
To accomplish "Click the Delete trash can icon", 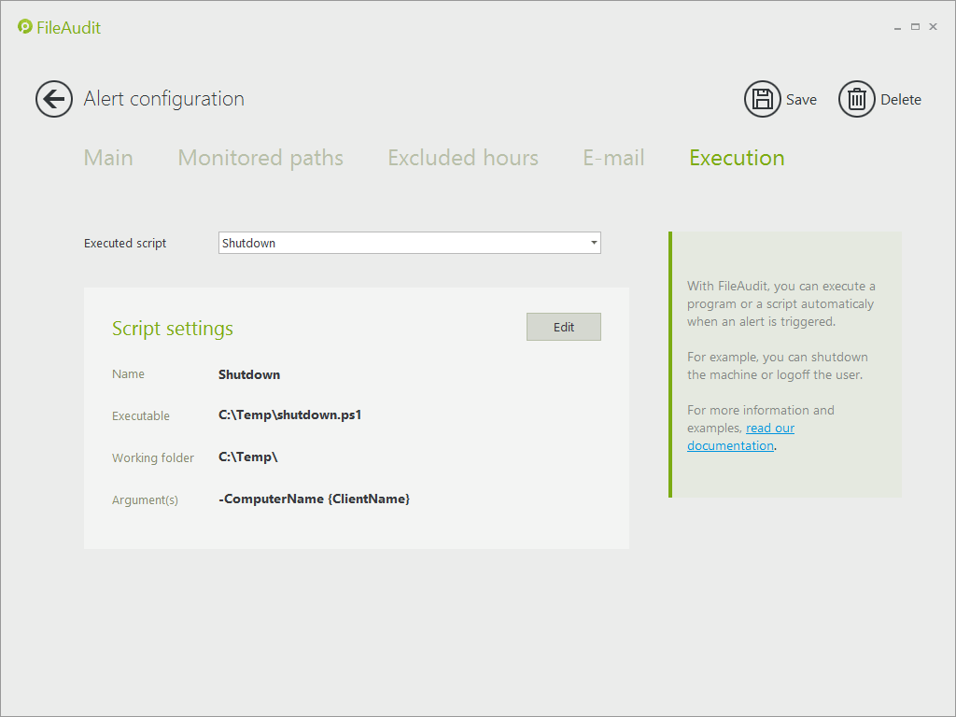I will tap(856, 99).
